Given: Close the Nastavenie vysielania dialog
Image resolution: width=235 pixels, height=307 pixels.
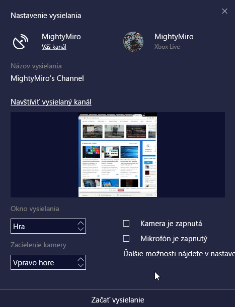Looking at the screenshot, I should [x=224, y=11].
